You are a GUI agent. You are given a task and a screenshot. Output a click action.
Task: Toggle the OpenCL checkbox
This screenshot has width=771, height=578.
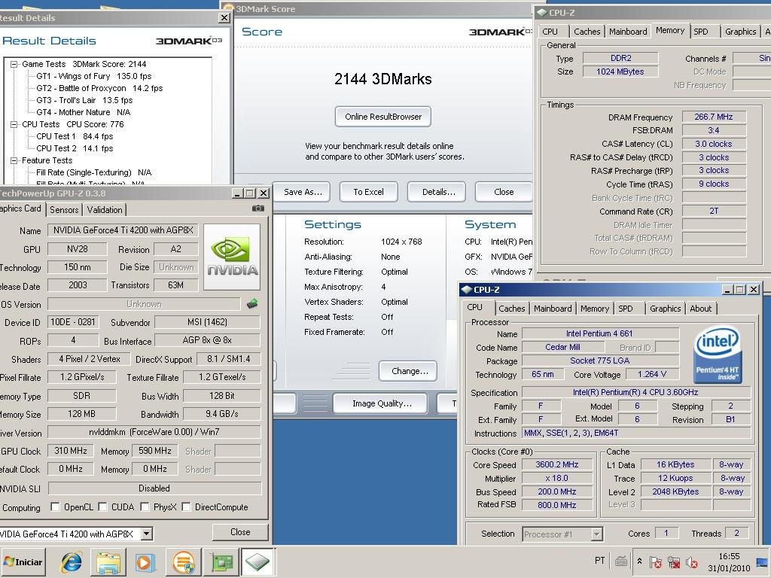pyautogui.click(x=55, y=507)
